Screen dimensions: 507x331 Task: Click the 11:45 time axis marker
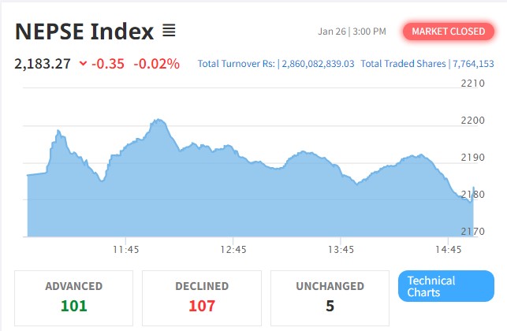tap(125, 249)
